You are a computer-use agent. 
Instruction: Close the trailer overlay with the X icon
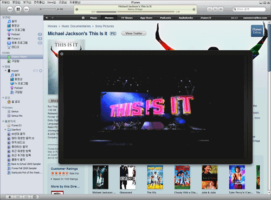tap(62, 54)
